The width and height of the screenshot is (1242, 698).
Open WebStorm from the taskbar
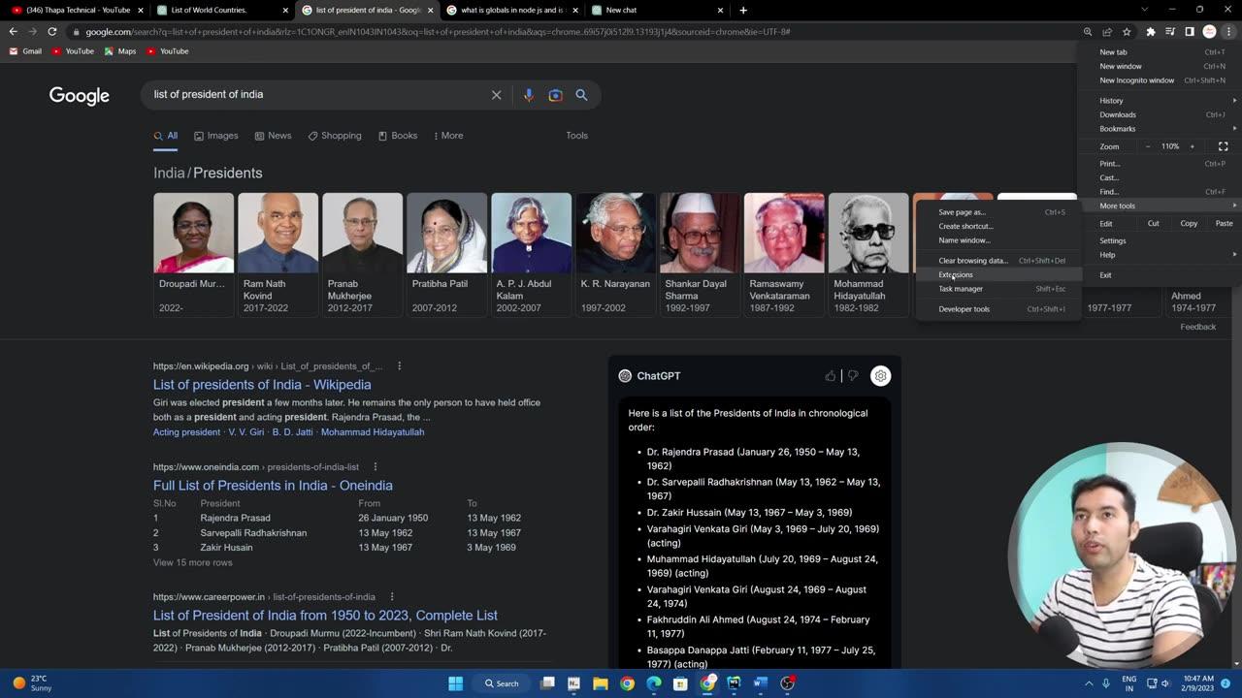tap(734, 683)
